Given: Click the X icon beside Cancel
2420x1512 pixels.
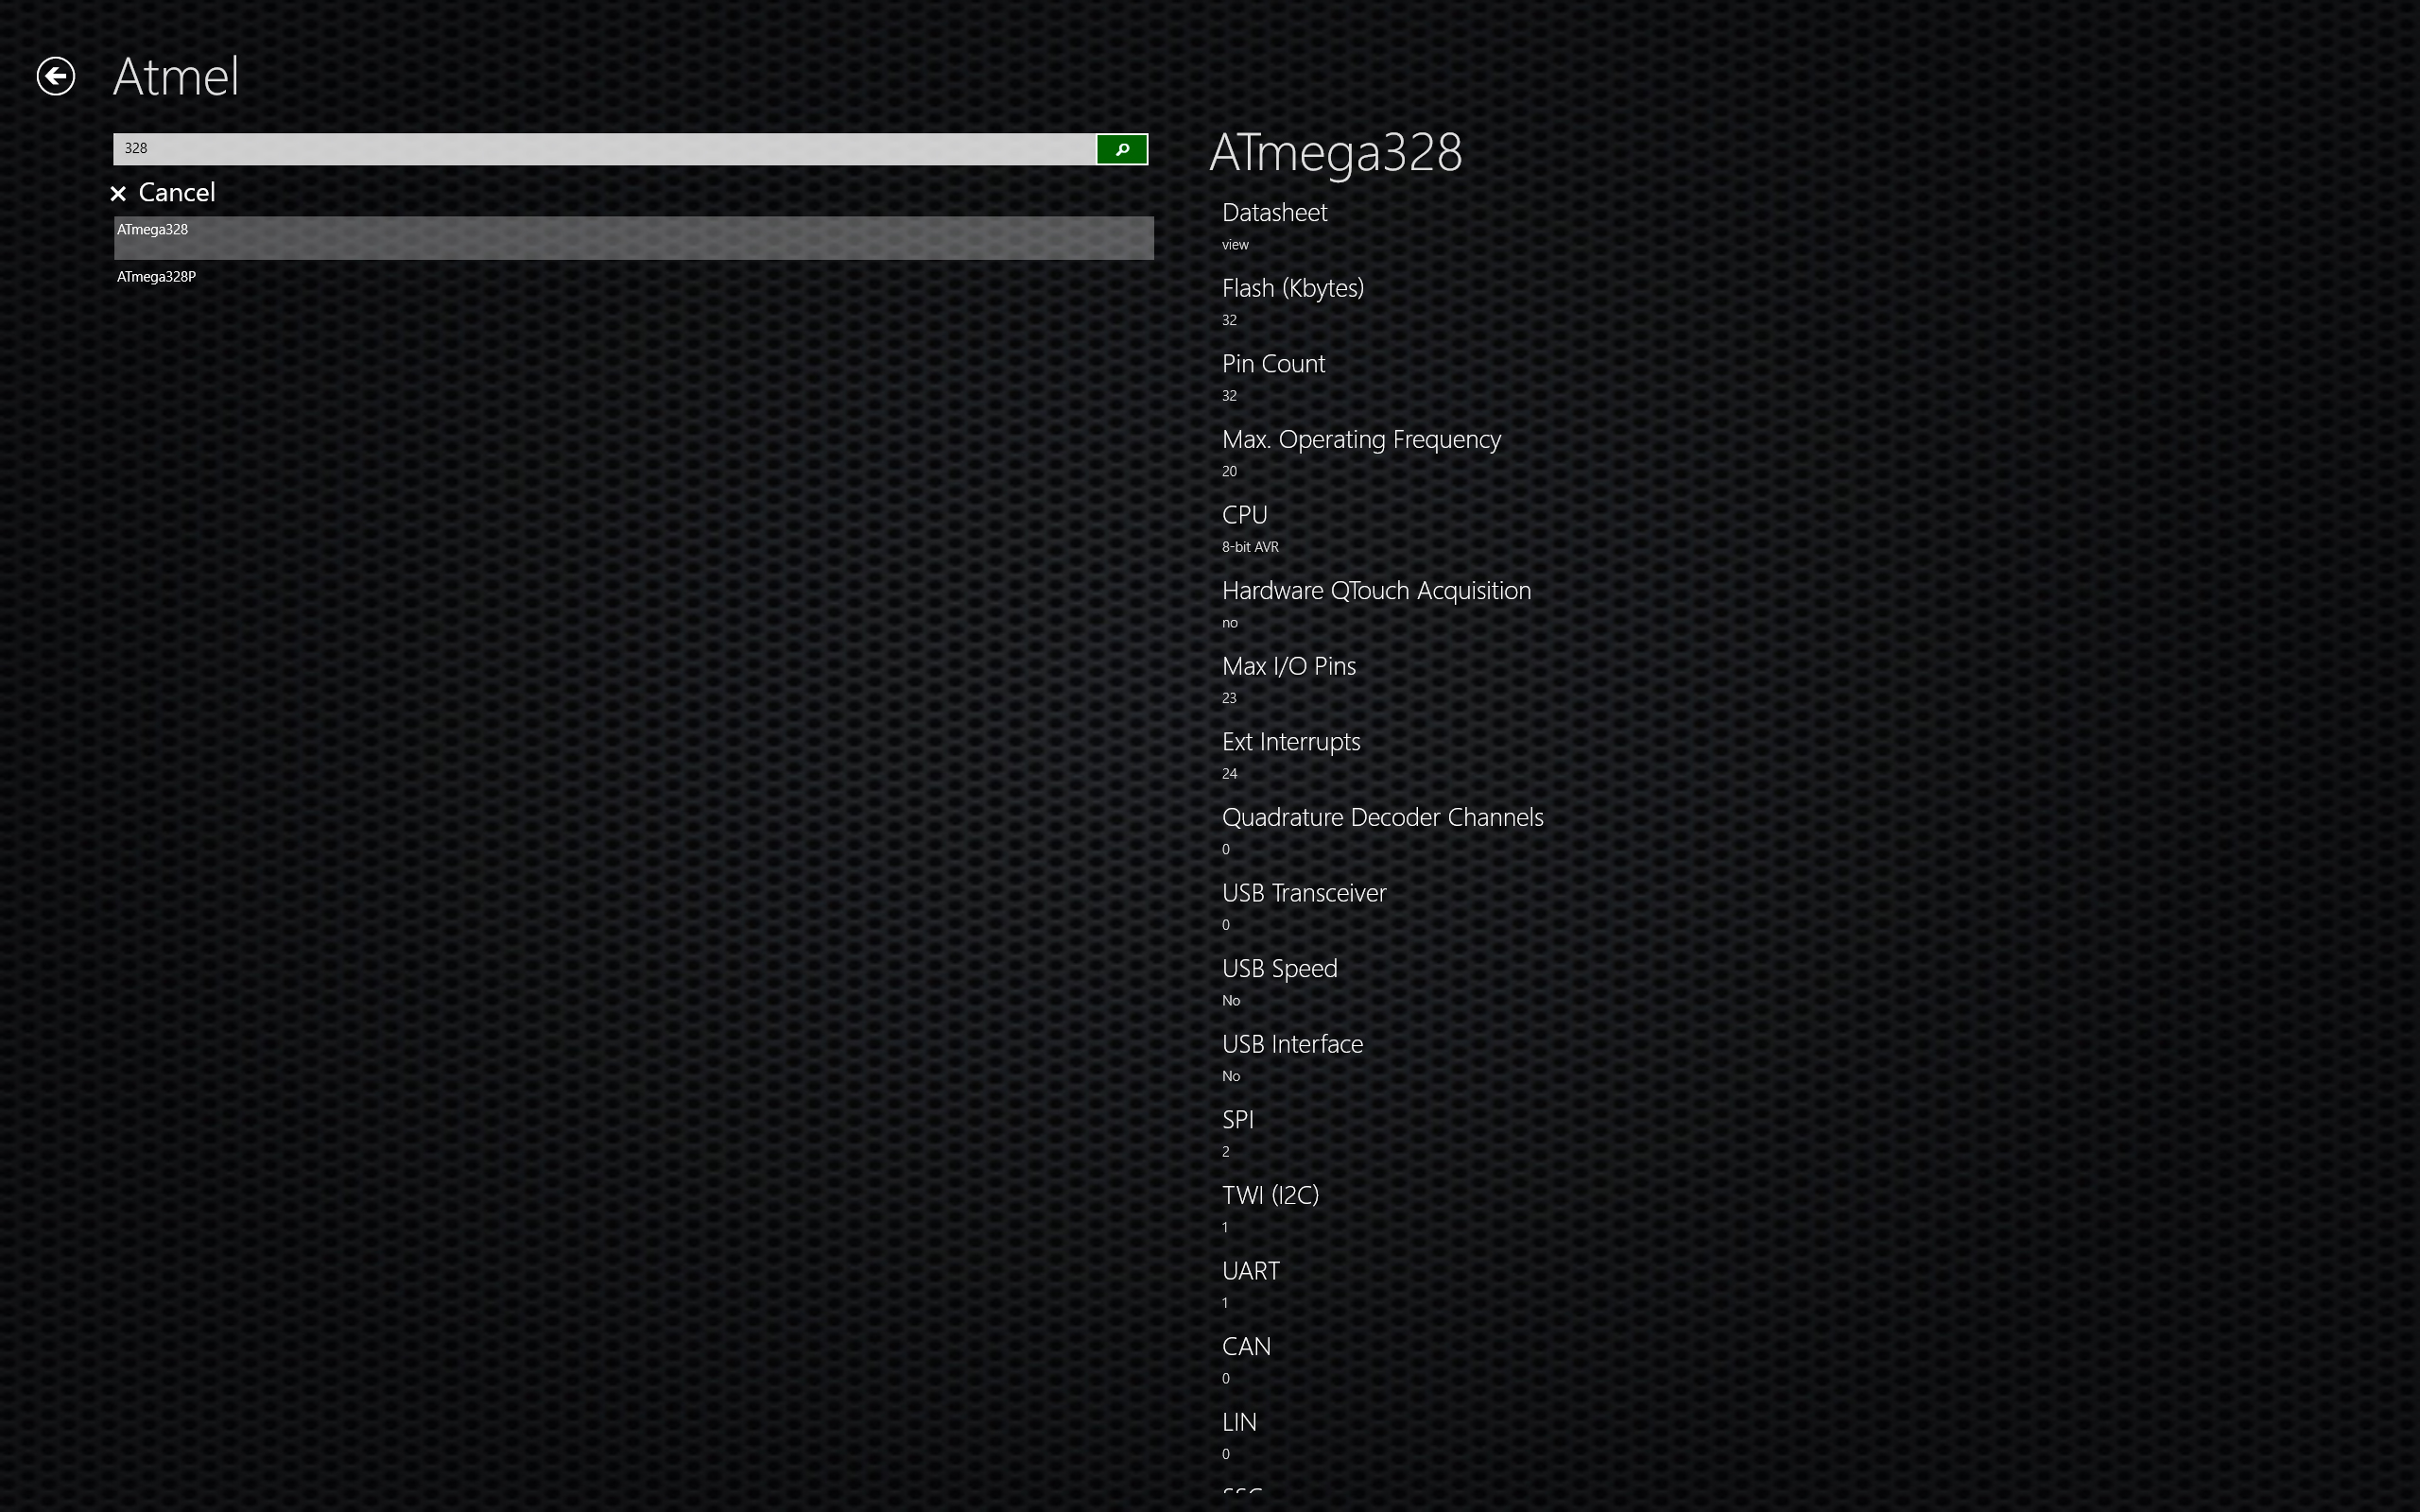Looking at the screenshot, I should tap(118, 194).
